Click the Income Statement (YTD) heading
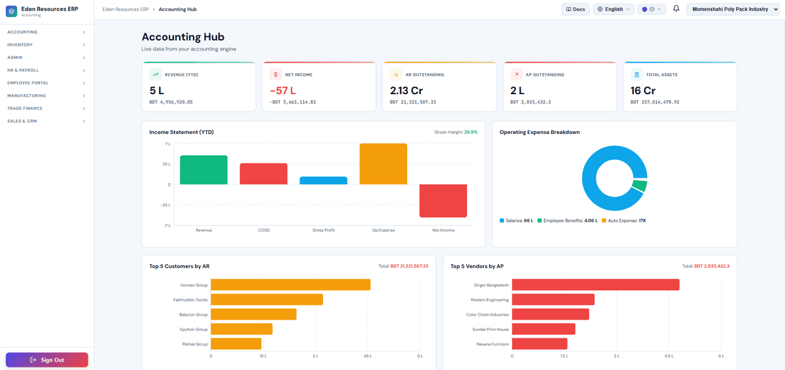Viewport: 785px width, 370px height. pyautogui.click(x=181, y=132)
